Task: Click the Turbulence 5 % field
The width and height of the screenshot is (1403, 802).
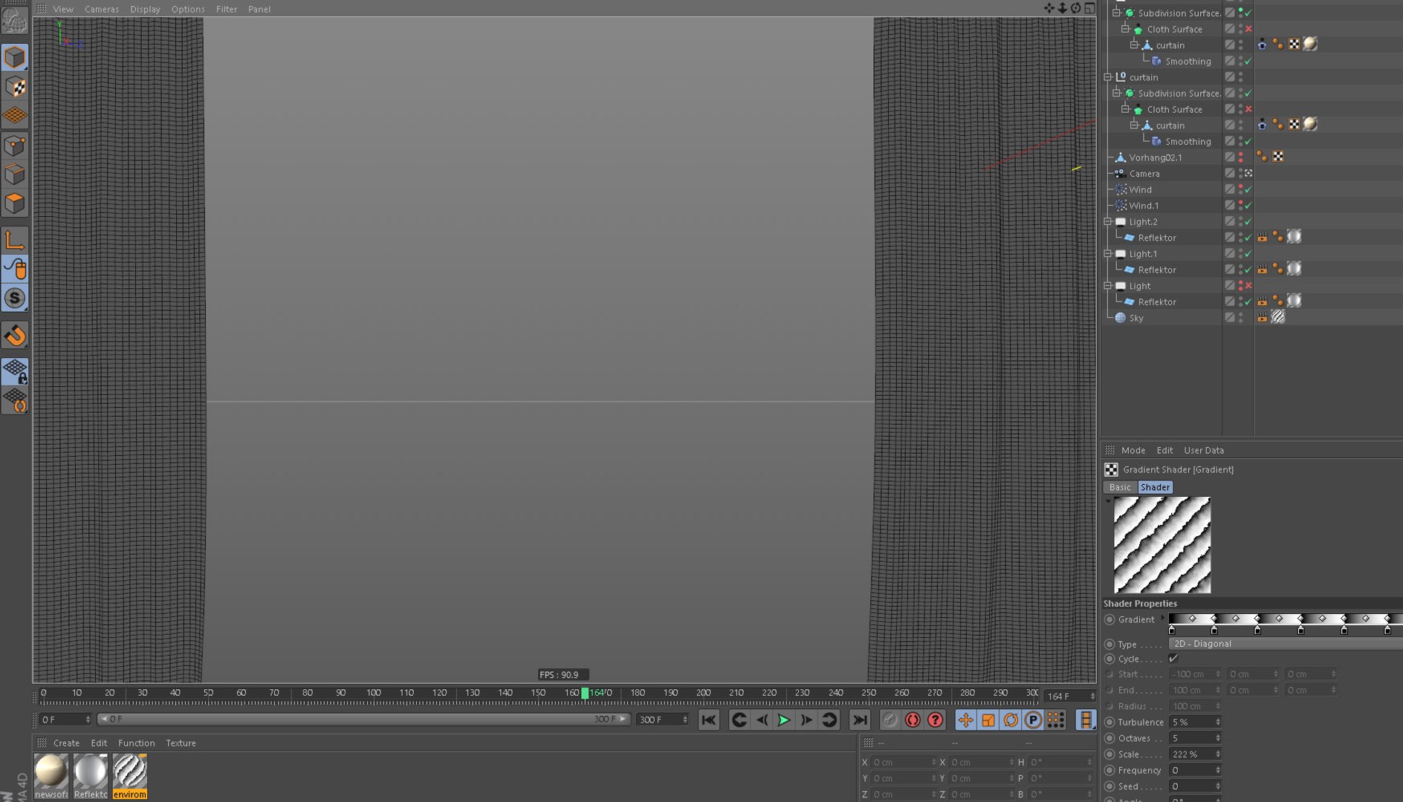Action: (1195, 722)
